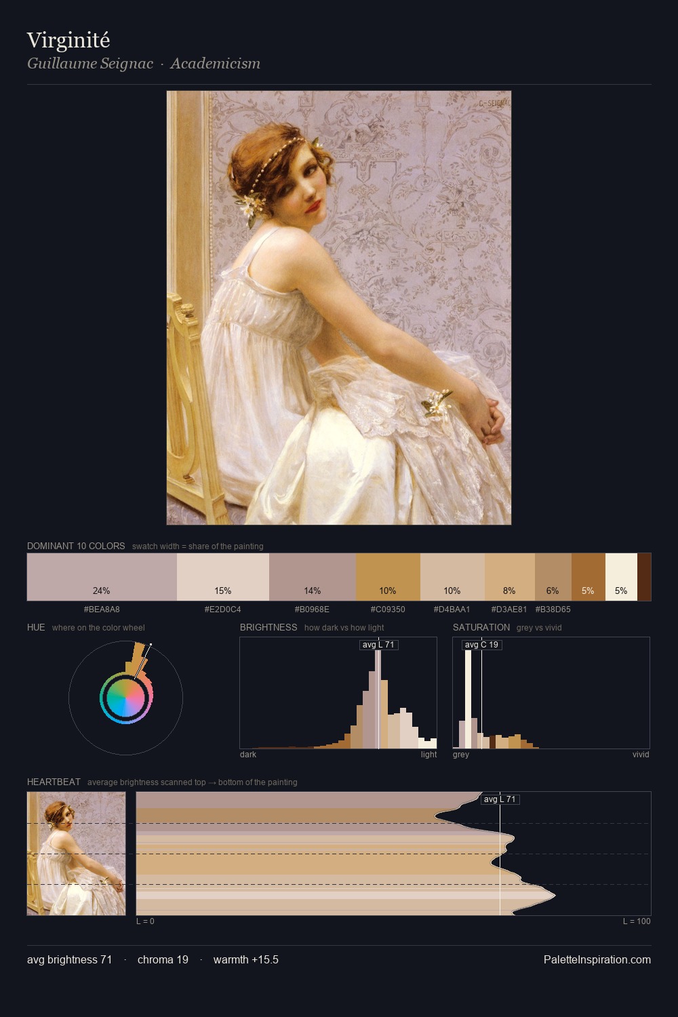Click the 'avg L 71' brightness histogram label
The image size is (678, 1017).
pyautogui.click(x=378, y=645)
